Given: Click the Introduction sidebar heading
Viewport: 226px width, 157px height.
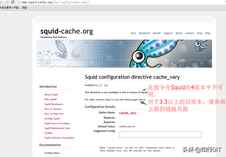Looking at the screenshot, I should click(48, 86).
